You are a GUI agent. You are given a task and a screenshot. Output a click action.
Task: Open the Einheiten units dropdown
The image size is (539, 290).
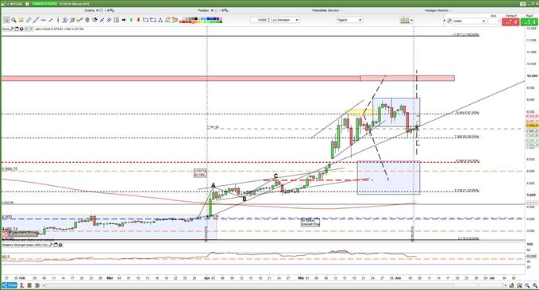[285, 20]
